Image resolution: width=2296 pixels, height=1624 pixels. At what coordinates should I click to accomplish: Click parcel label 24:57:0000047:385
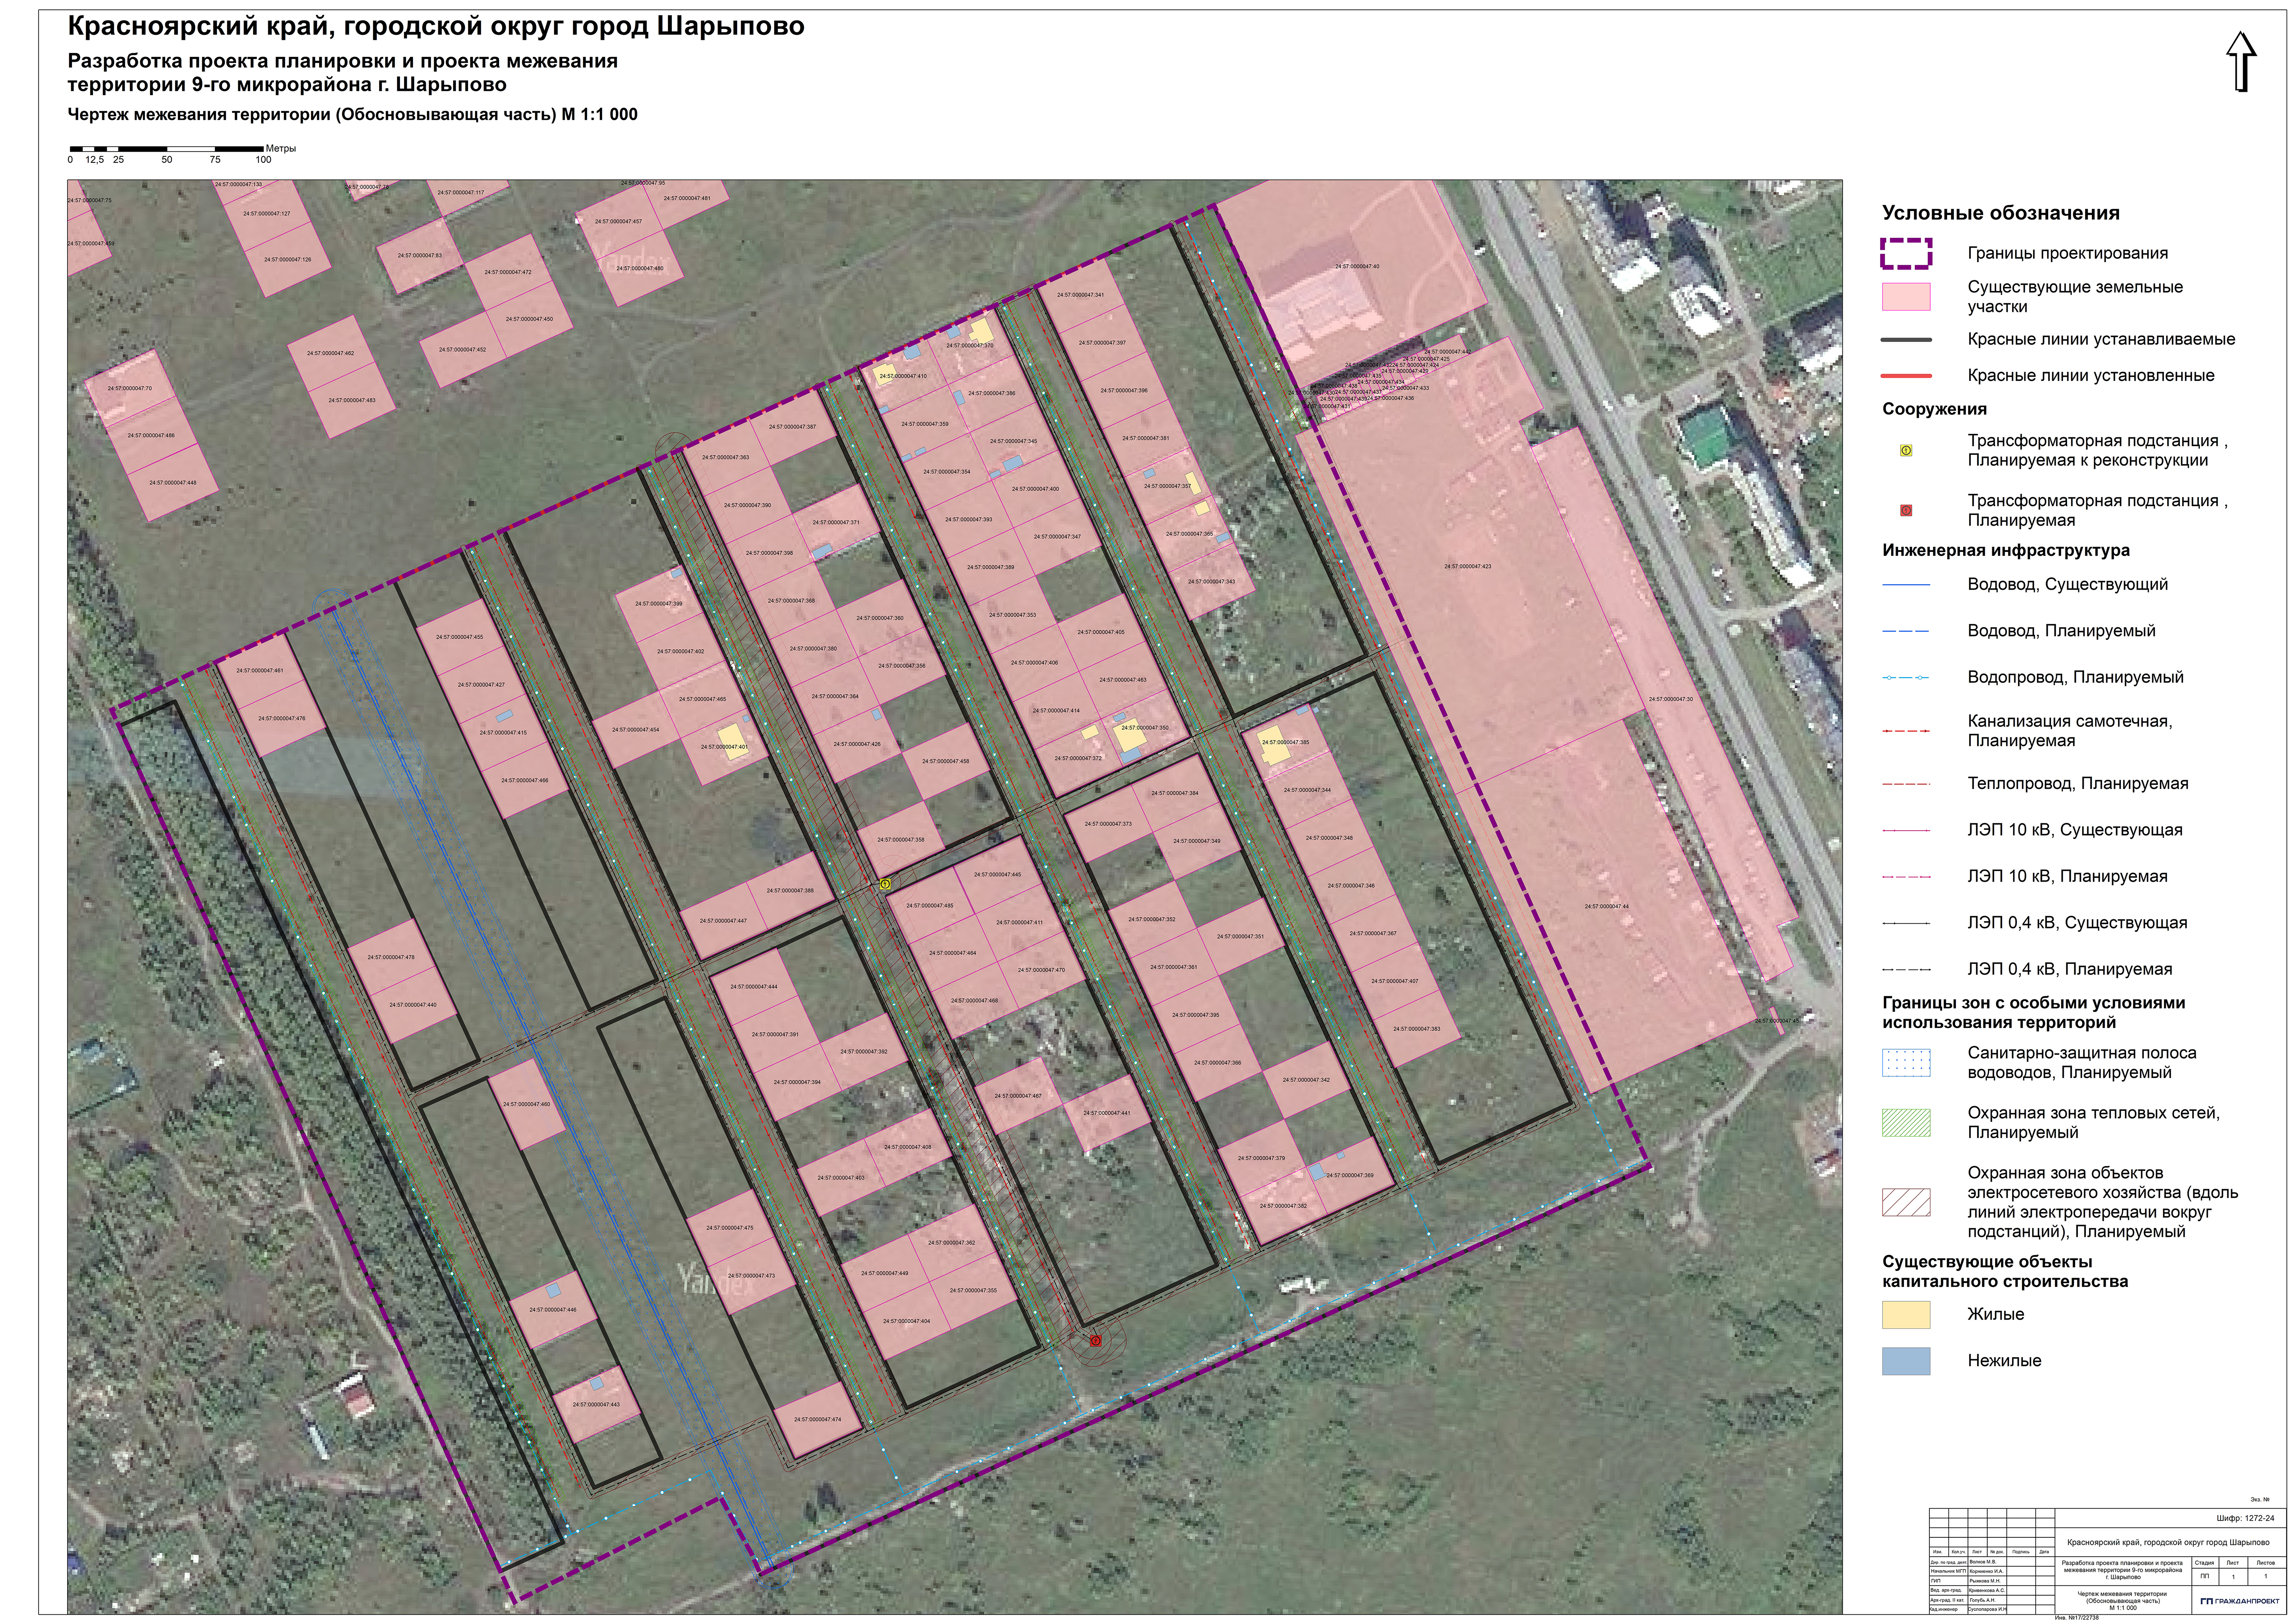point(1285,743)
